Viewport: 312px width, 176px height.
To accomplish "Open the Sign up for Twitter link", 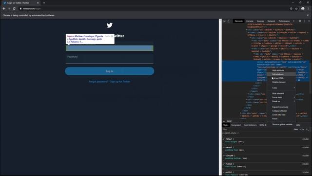I will (120, 82).
